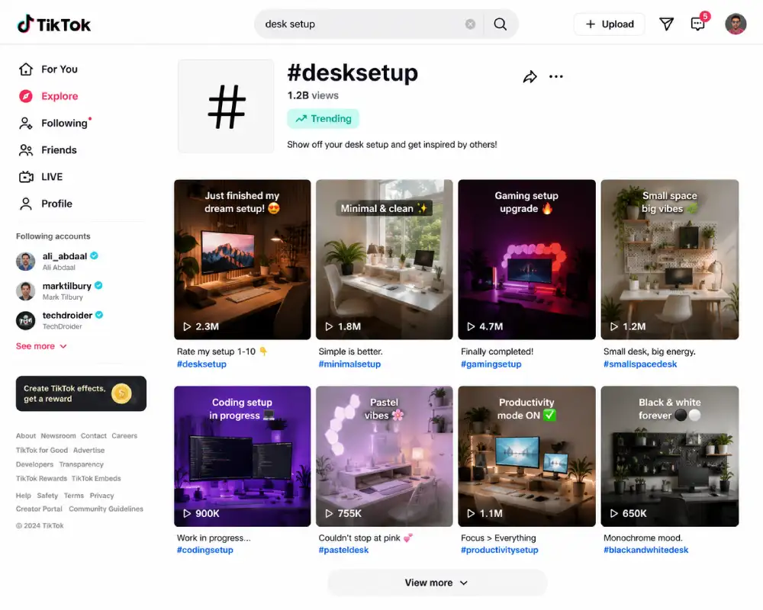Go to For You feed

[x=48, y=69]
